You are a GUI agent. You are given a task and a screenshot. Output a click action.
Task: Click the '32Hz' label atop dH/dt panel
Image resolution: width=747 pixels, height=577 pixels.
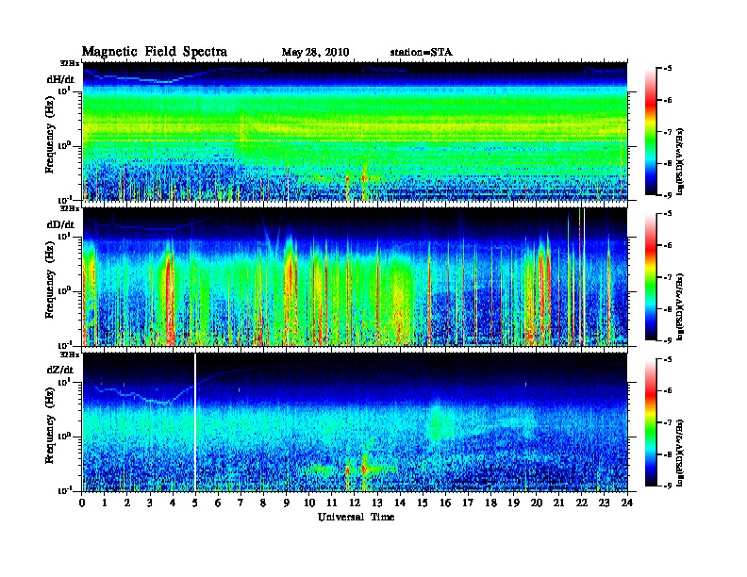pos(70,63)
